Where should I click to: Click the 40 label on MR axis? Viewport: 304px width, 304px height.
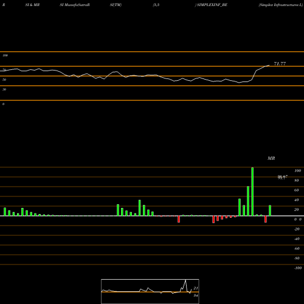click(x=297, y=200)
